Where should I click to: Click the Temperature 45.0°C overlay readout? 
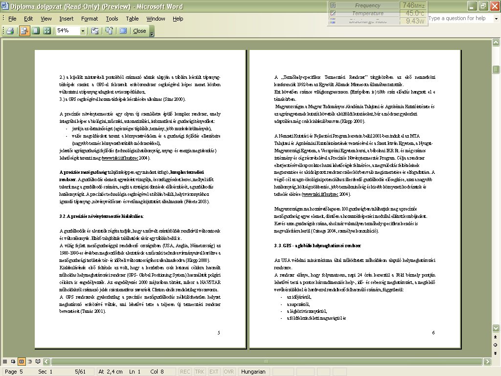pyautogui.click(x=378, y=13)
